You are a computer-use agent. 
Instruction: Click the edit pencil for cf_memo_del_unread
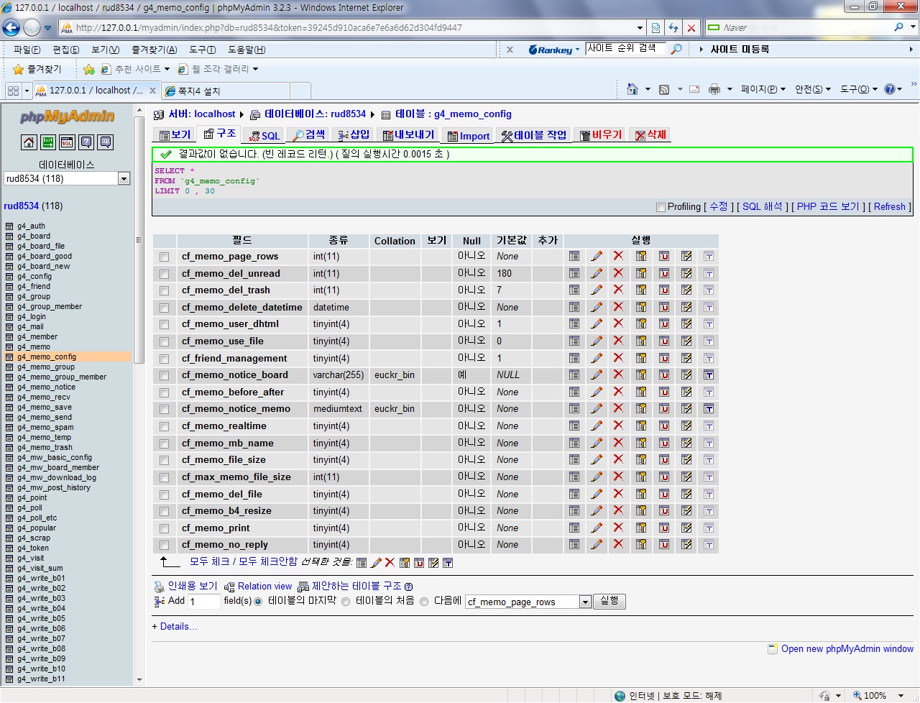click(597, 273)
